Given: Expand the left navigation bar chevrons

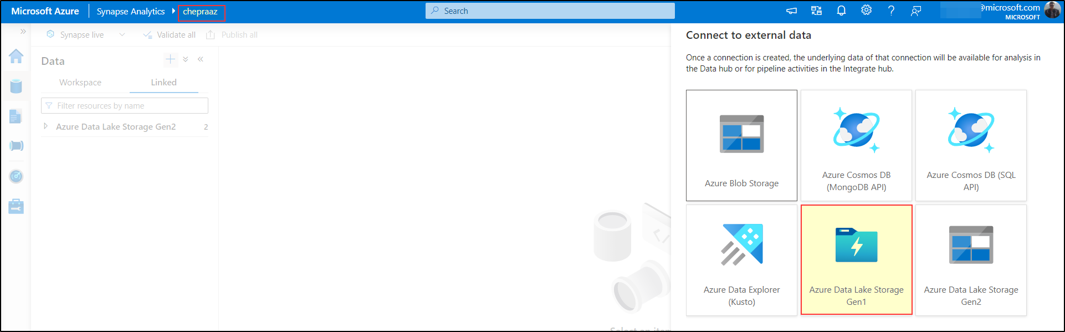Looking at the screenshot, I should 23,32.
